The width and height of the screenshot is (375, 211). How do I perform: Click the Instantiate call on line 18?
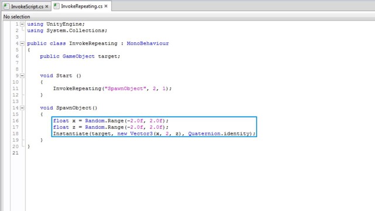pos(71,134)
